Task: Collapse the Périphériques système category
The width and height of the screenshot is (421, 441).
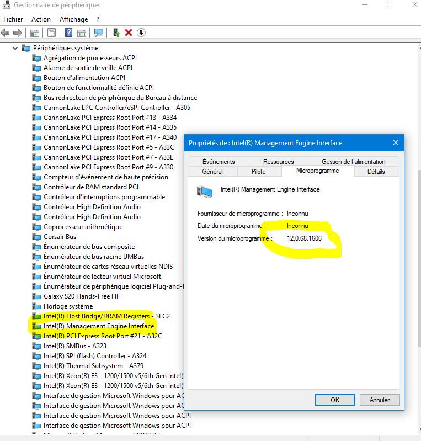Action: (x=15, y=48)
